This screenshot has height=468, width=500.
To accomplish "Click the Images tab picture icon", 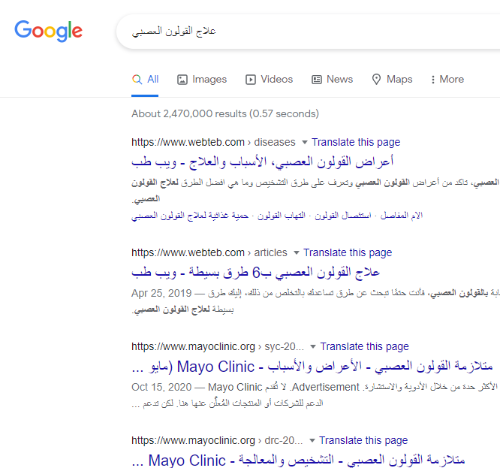I will tap(182, 80).
